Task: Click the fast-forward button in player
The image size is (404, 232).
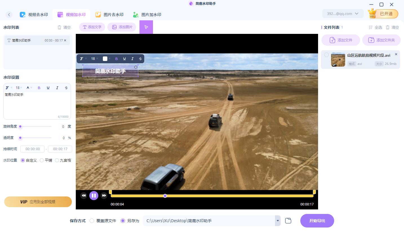Action: click(104, 195)
